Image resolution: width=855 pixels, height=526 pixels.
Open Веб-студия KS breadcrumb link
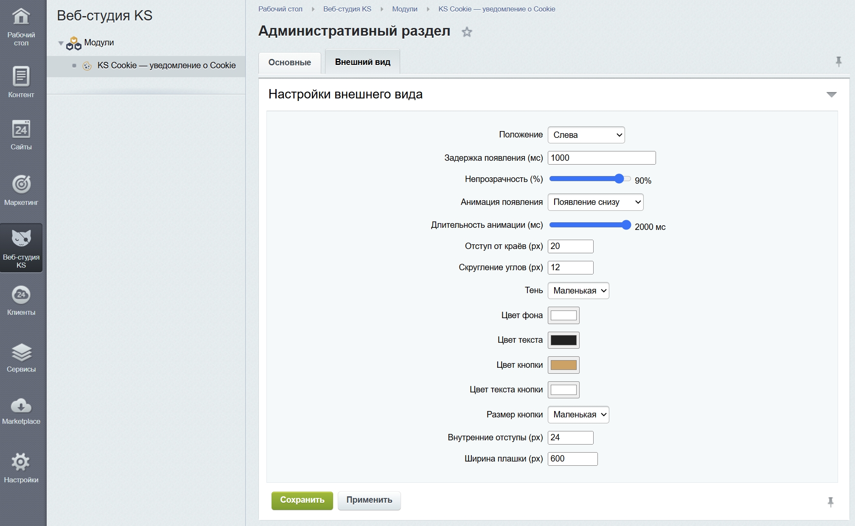pyautogui.click(x=347, y=9)
